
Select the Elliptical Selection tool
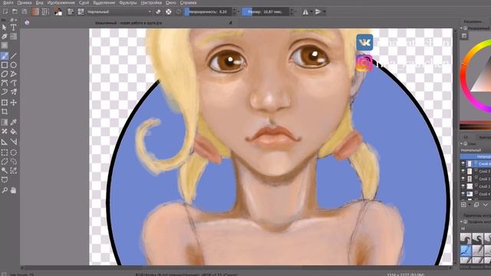pyautogui.click(x=14, y=153)
